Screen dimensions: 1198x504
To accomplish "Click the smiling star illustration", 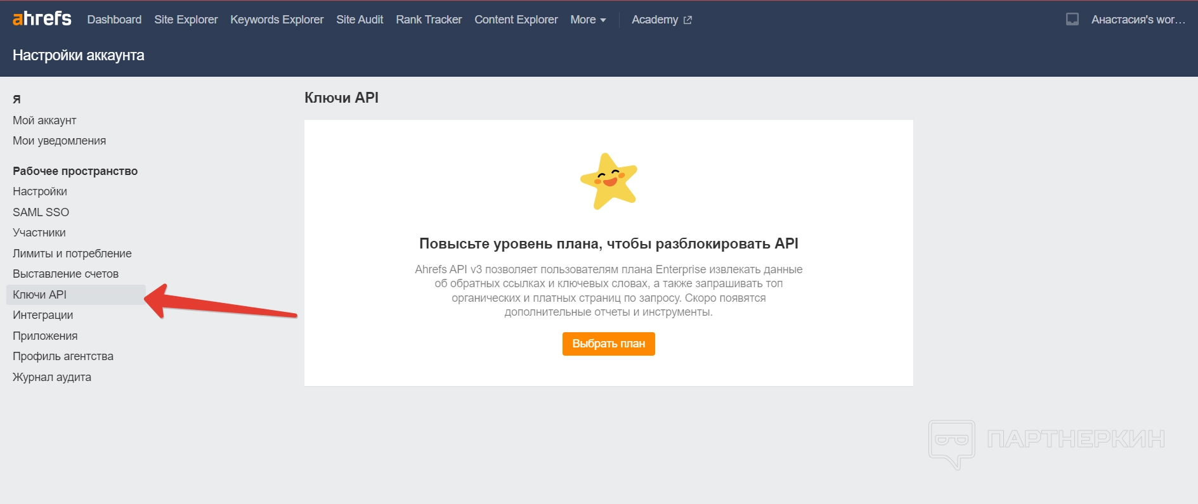I will (609, 181).
